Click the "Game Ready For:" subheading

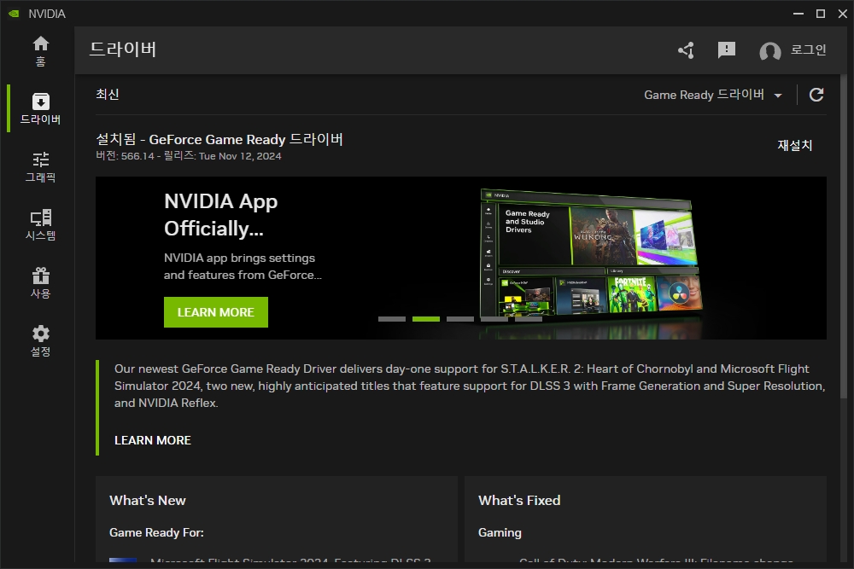click(156, 532)
